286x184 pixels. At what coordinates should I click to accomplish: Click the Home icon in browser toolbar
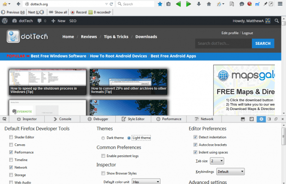209,4
